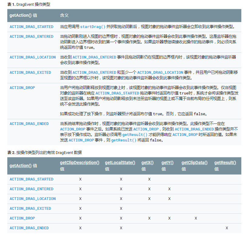Click ACTION_DRAG_ENTERED in Table 1's first column

coord(31,37)
